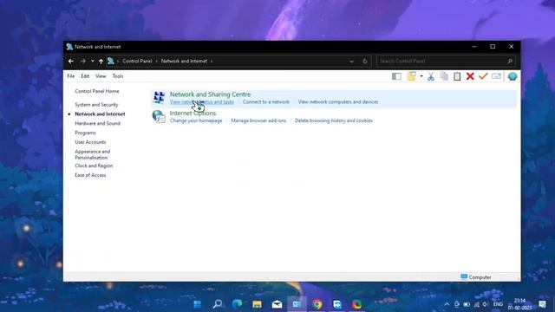Screen dimensions: 555x312
Task: Open Programs category in sidebar
Action: 85,133
